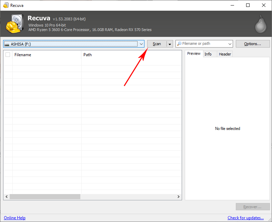Maximize the Recuva window

pos(248,5)
